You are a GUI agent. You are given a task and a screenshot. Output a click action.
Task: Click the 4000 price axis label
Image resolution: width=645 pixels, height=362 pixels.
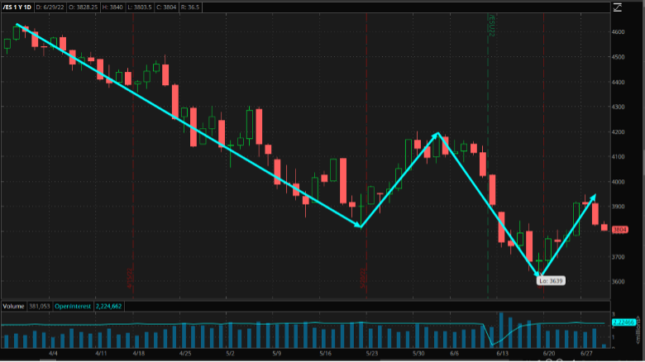click(x=619, y=182)
